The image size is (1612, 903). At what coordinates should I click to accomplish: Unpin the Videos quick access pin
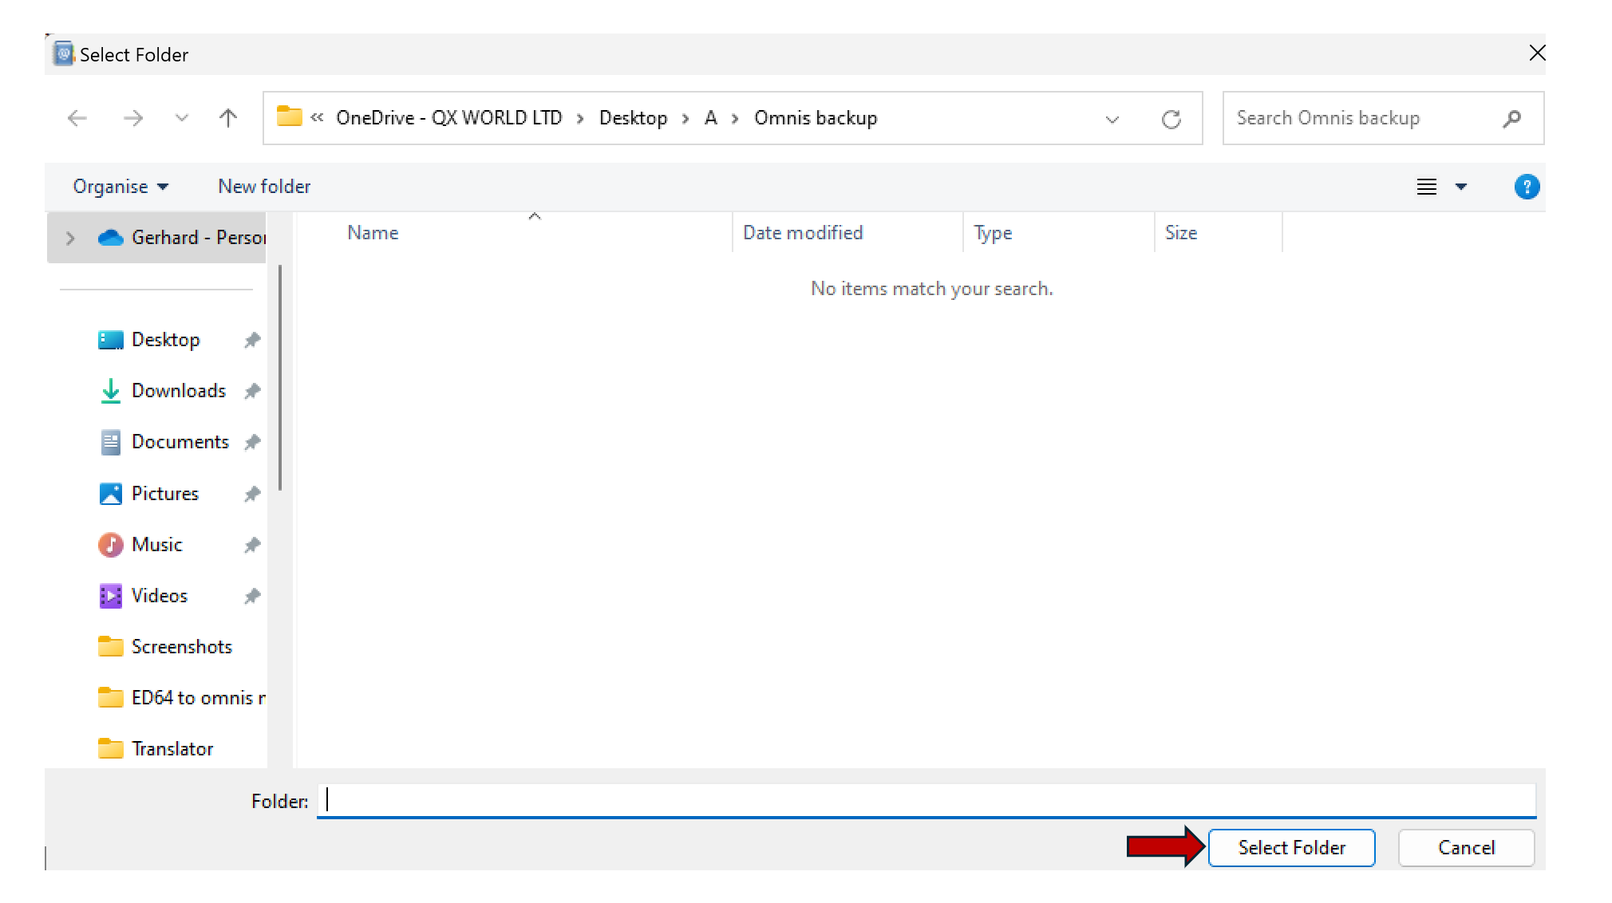[x=252, y=597]
